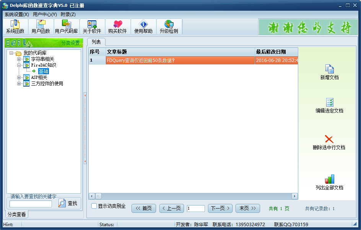The height and width of the screenshot is (230, 361).
Task: Click the ASP相关 node icon
Action: tap(26, 77)
